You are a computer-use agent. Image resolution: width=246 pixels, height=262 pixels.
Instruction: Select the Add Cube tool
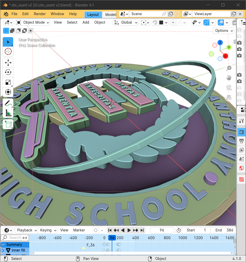click(x=8, y=124)
